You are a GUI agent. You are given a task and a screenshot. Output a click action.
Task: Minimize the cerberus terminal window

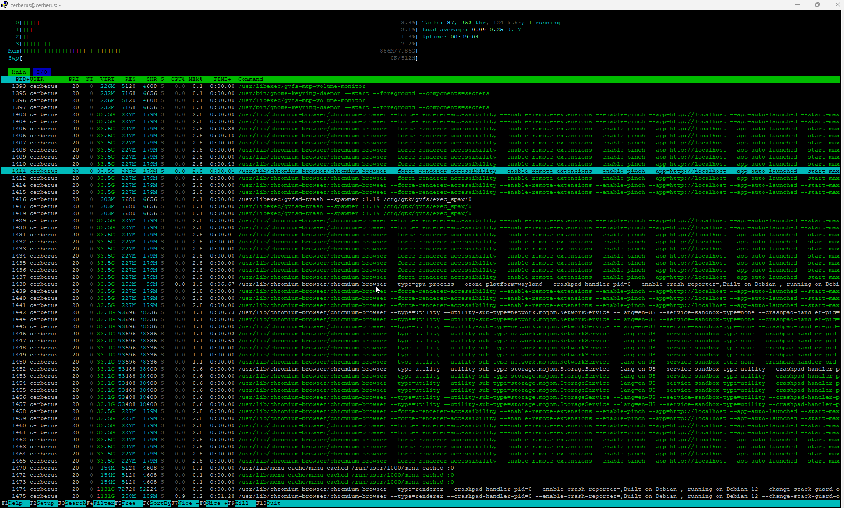click(x=798, y=5)
